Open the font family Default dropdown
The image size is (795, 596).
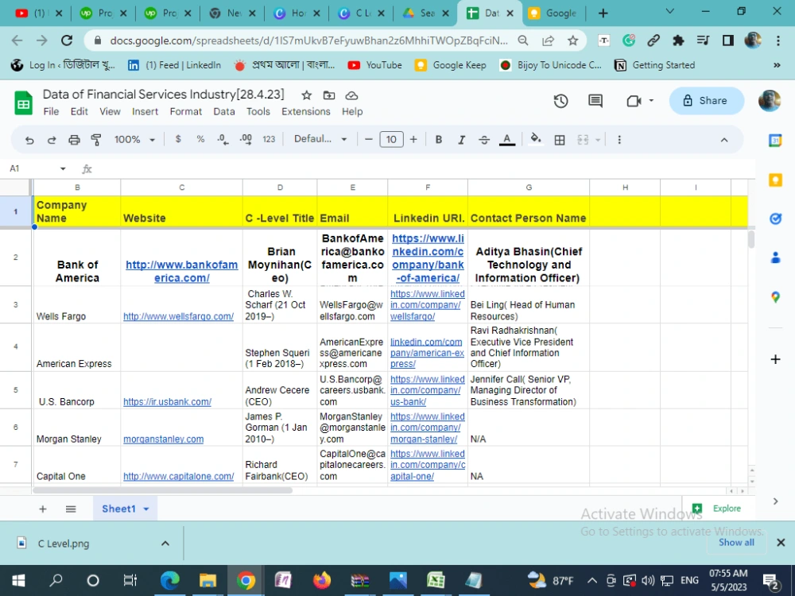320,139
